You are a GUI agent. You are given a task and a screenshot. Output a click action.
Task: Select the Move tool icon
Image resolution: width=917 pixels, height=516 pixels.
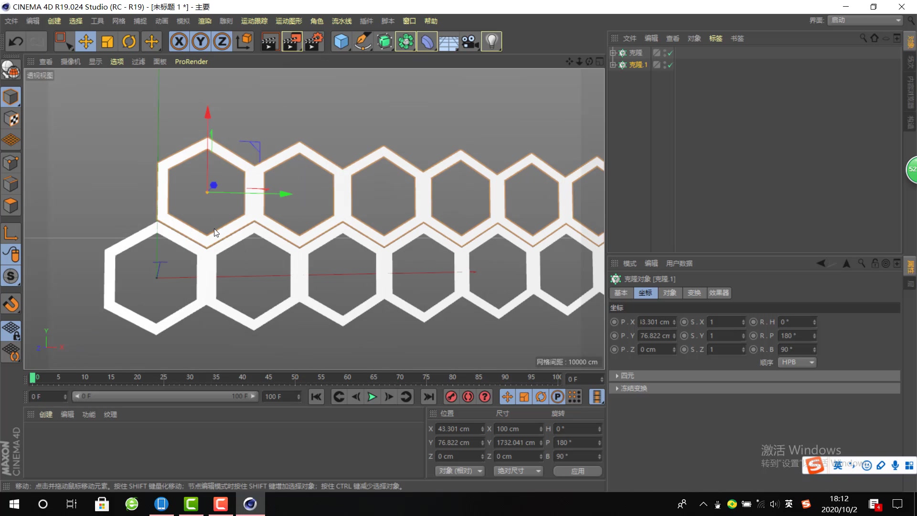(85, 41)
